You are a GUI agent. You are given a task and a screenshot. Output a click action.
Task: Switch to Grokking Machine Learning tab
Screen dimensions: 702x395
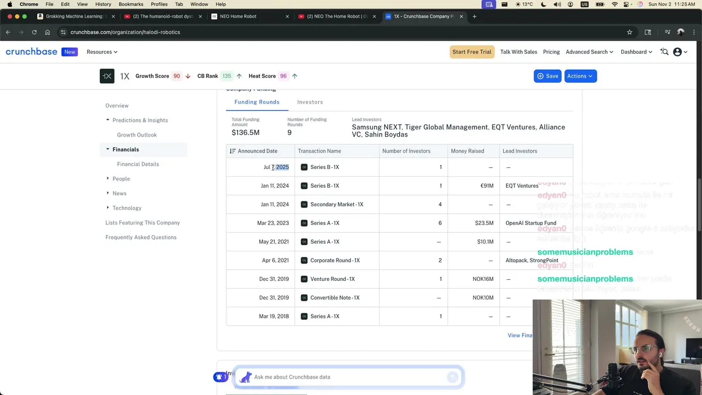click(x=76, y=16)
